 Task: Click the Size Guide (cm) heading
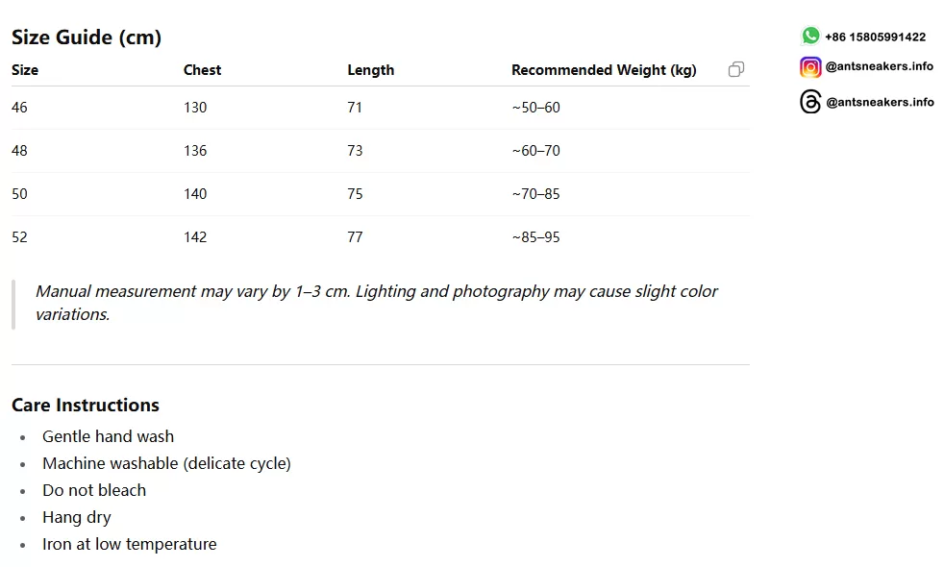(x=87, y=37)
